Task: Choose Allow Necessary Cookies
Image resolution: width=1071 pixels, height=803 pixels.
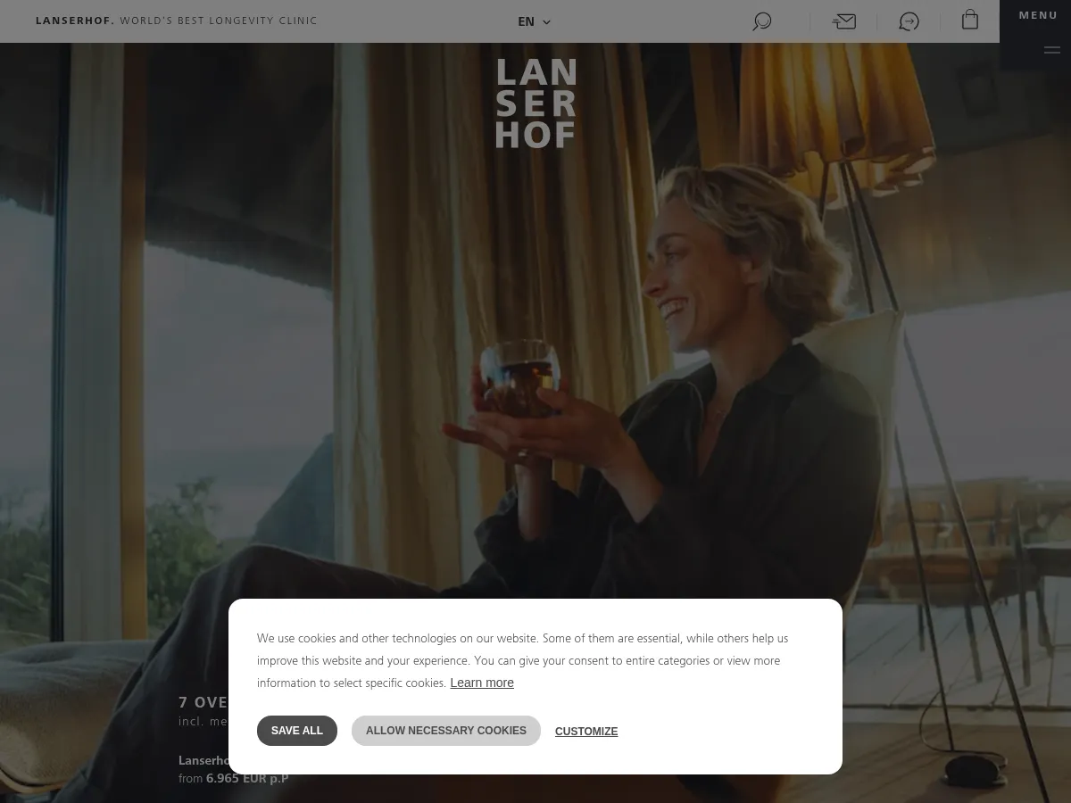Action: 446,731
